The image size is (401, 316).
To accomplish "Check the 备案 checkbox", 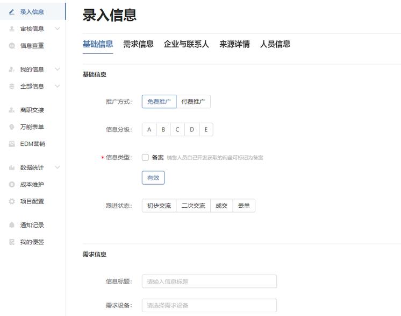I will (x=145, y=157).
